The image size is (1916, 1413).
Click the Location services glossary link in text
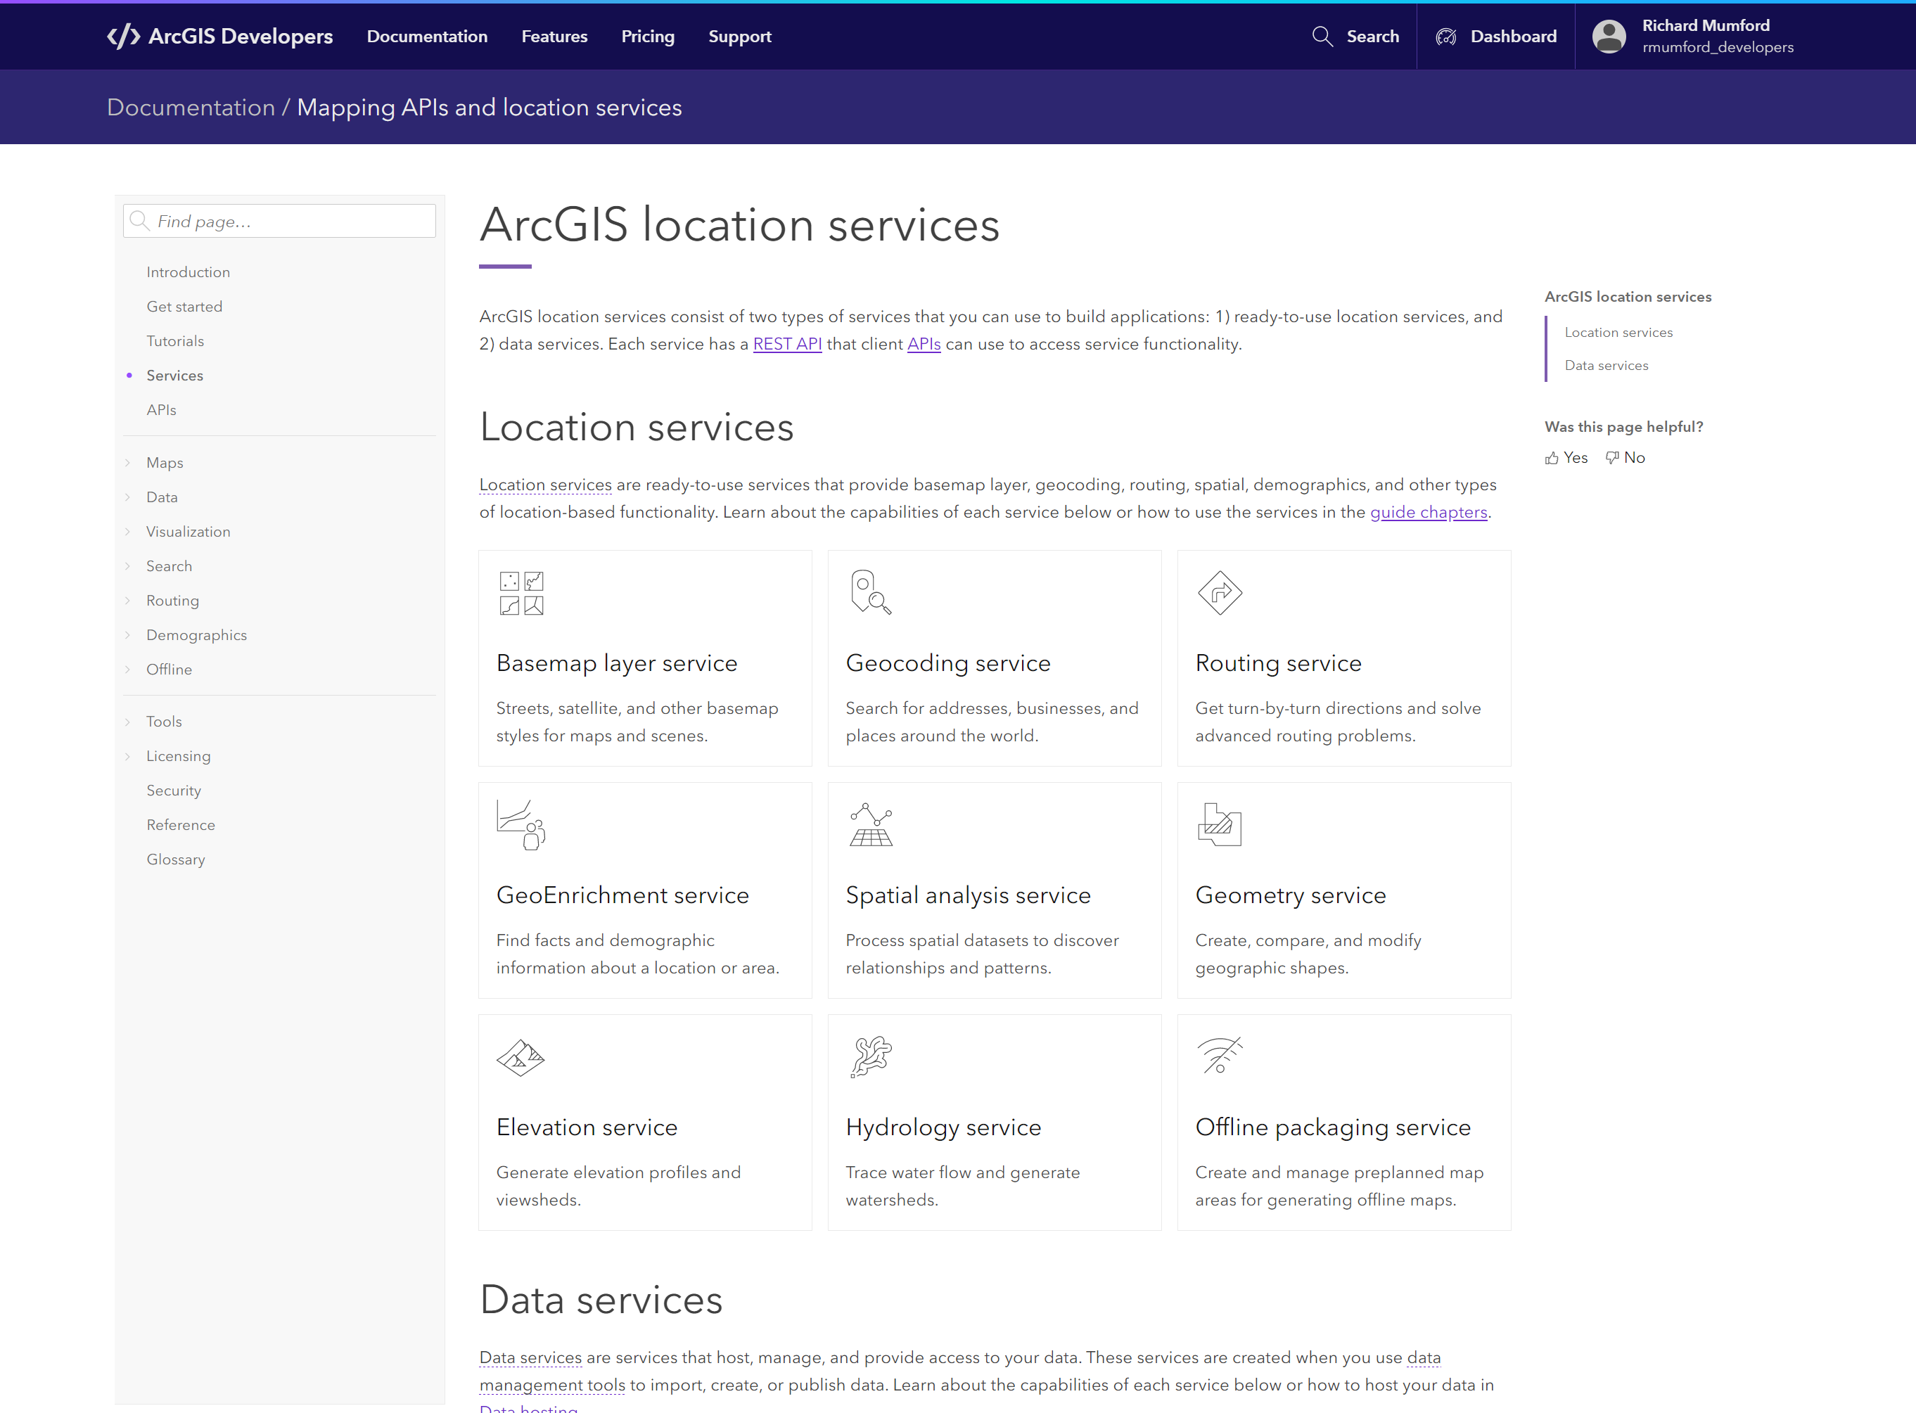(546, 485)
